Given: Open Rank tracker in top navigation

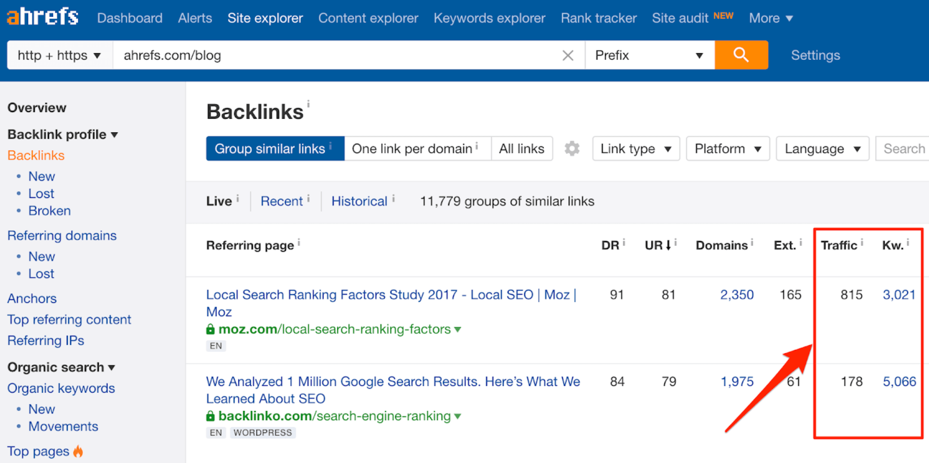Looking at the screenshot, I should [x=598, y=18].
